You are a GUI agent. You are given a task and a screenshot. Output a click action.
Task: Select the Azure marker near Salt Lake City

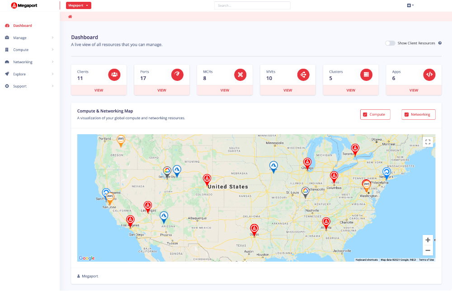coord(177,171)
